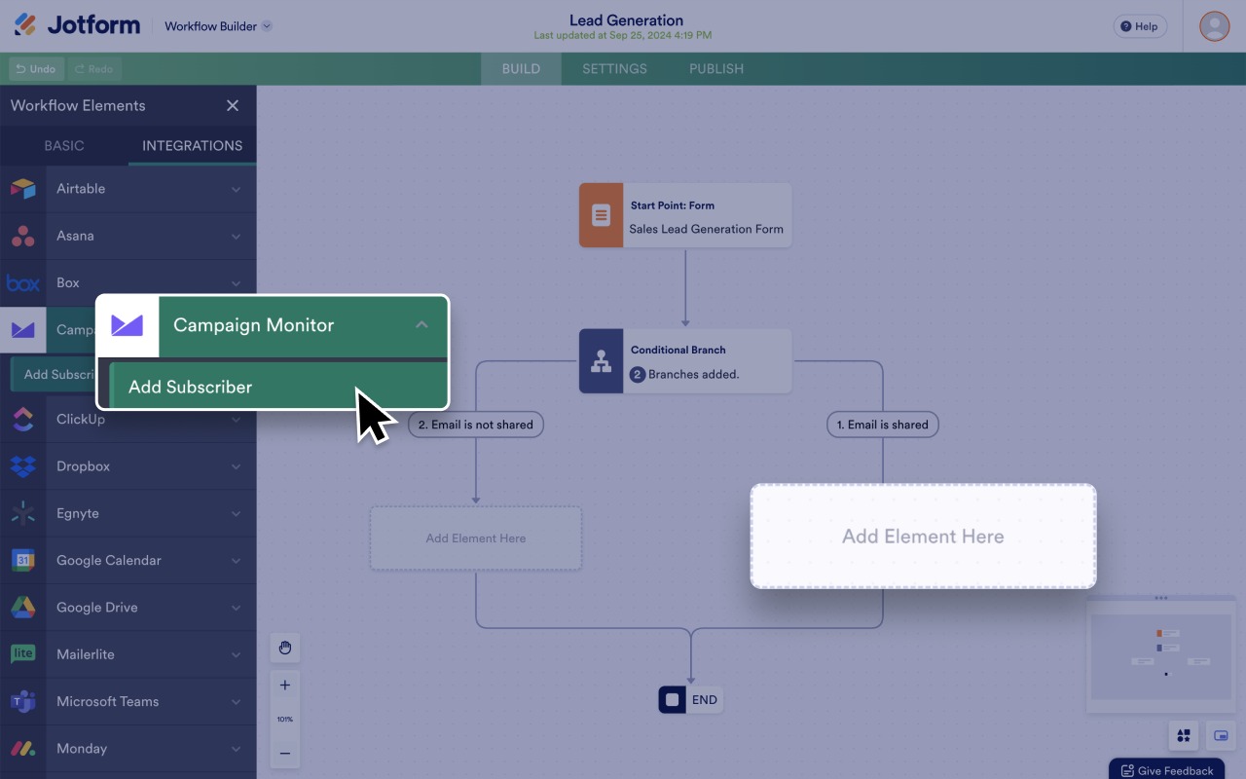The height and width of the screenshot is (779, 1246).
Task: Expand the Airtable integration chevron
Action: [236, 189]
